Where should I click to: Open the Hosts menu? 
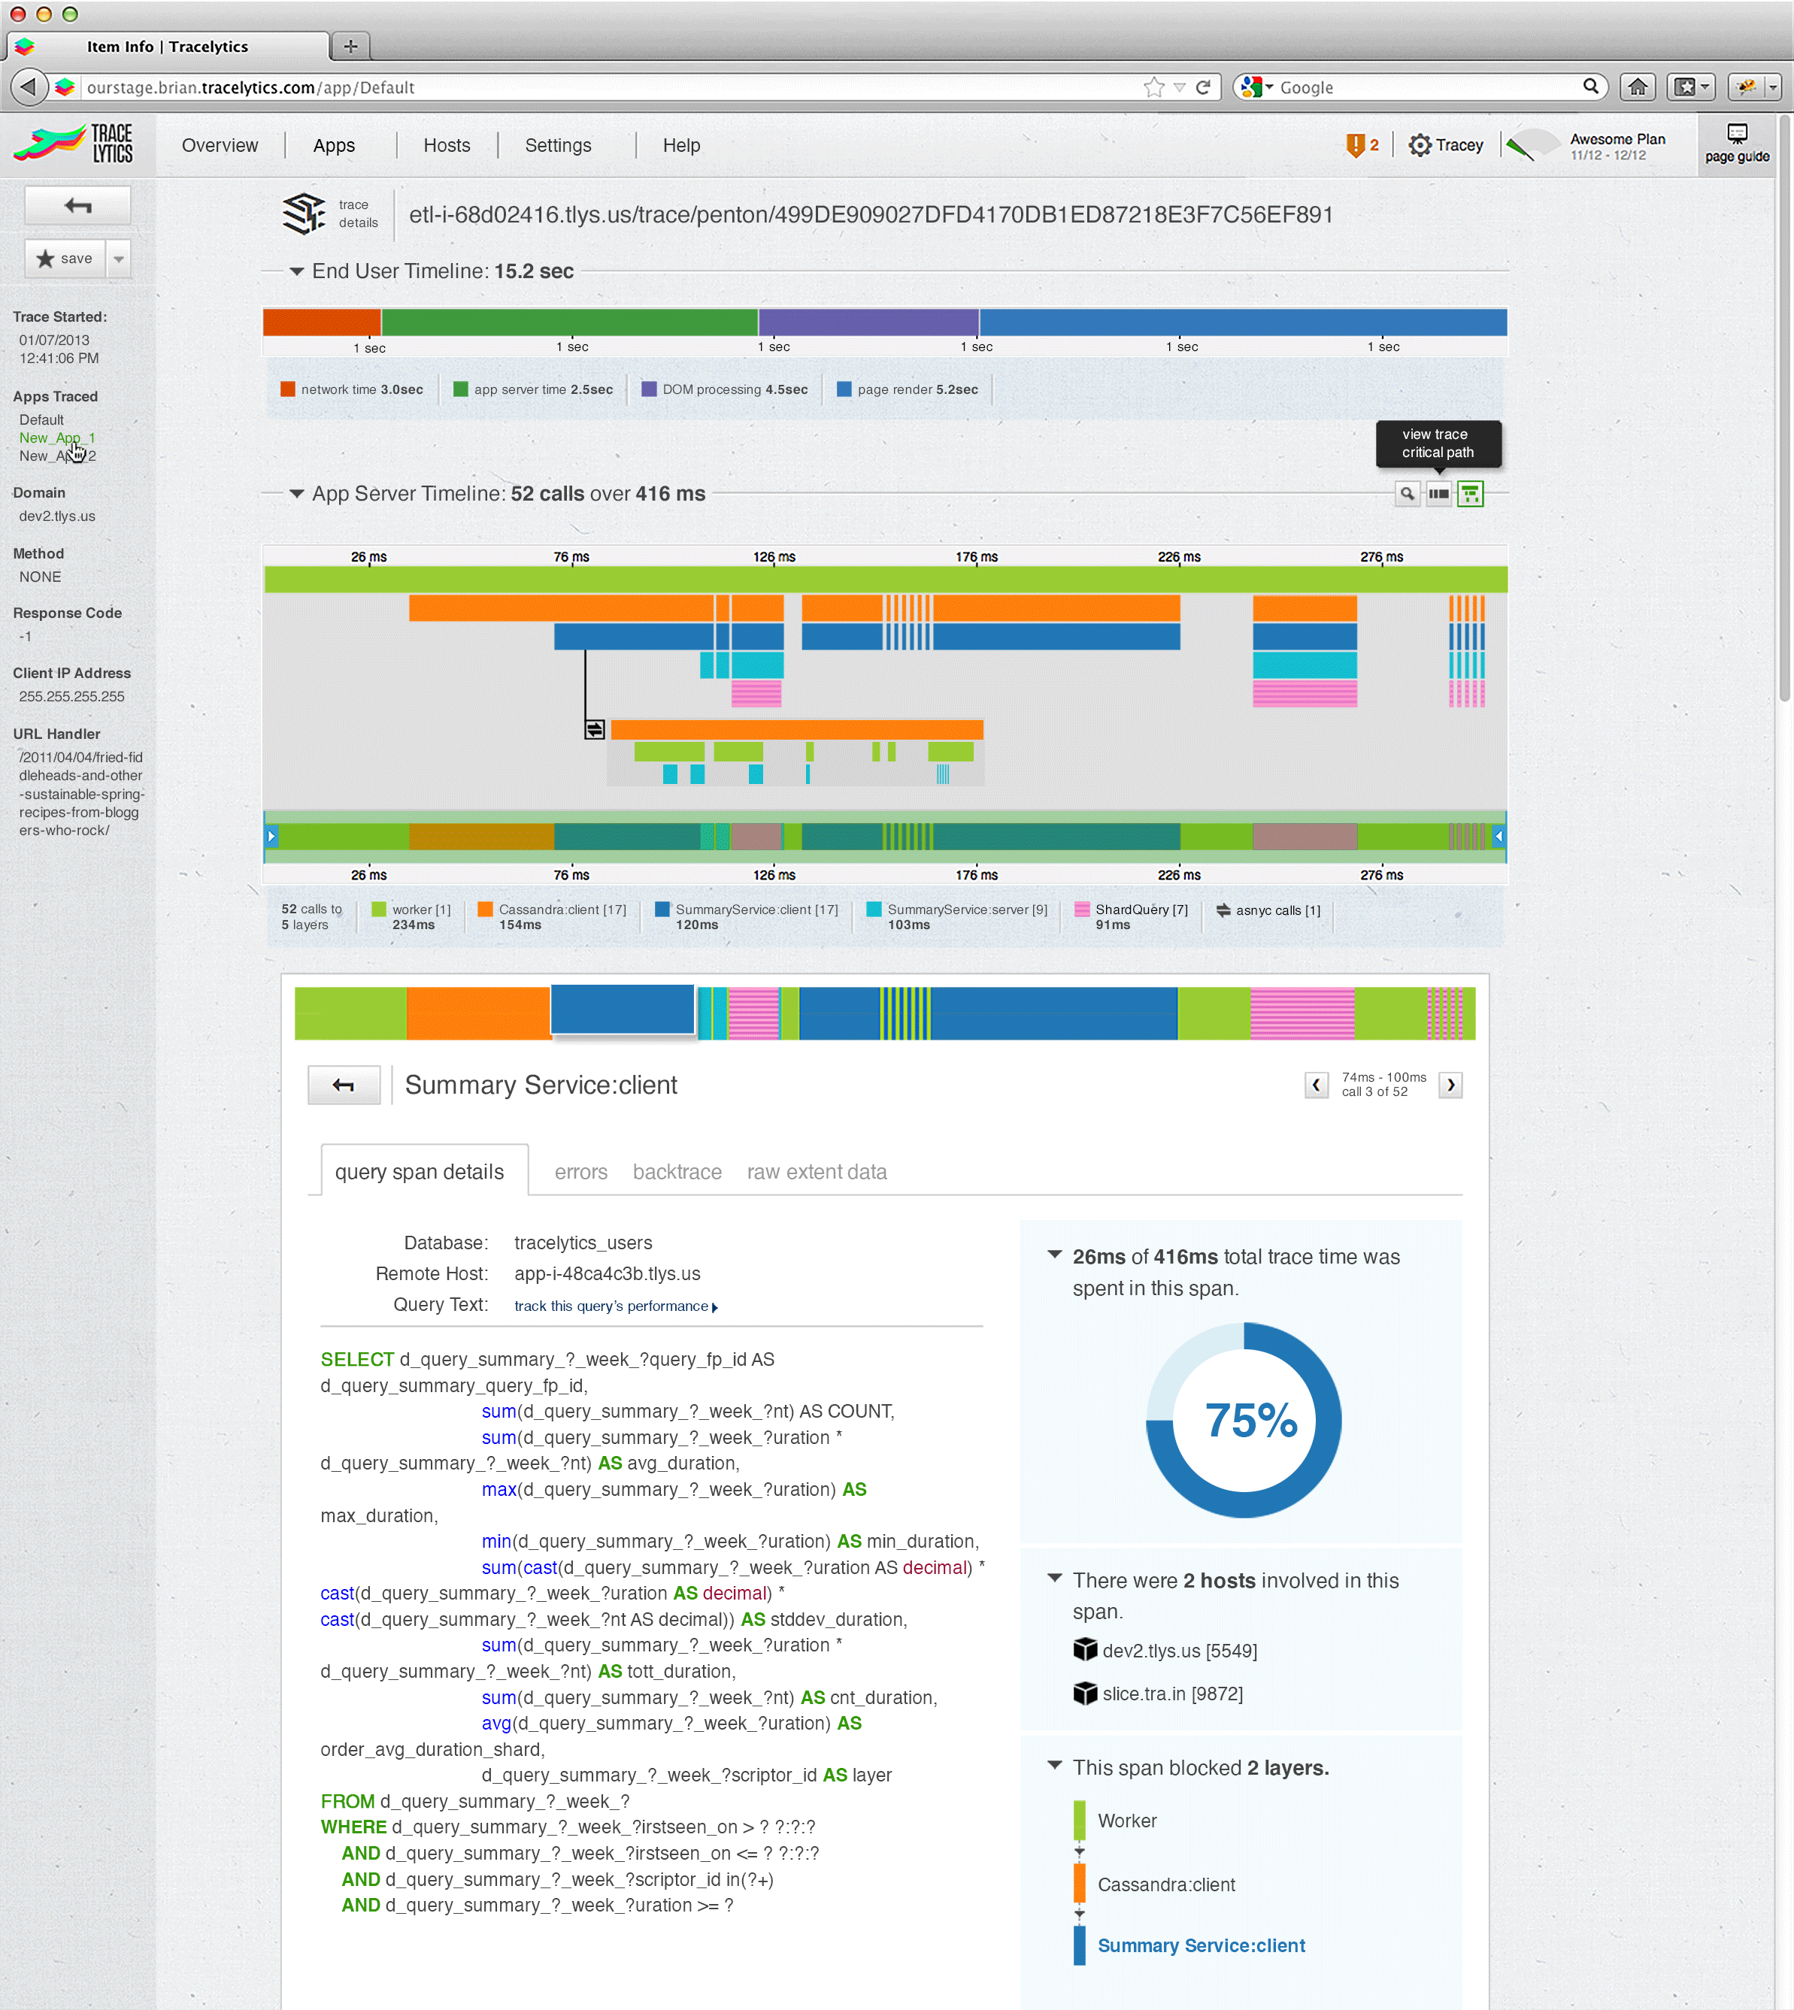tap(447, 145)
